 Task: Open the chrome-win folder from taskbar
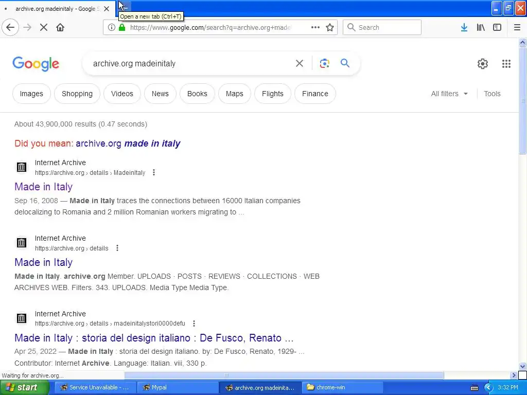click(x=342, y=388)
